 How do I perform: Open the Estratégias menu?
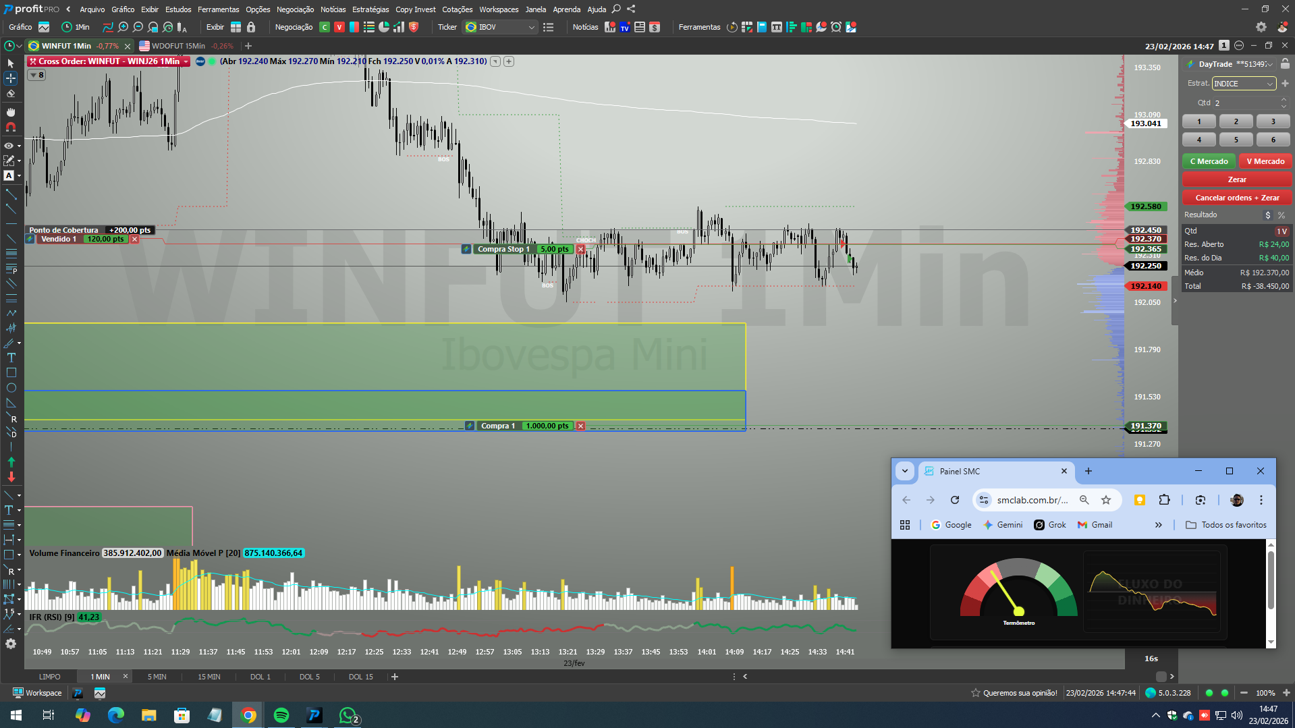point(370,9)
